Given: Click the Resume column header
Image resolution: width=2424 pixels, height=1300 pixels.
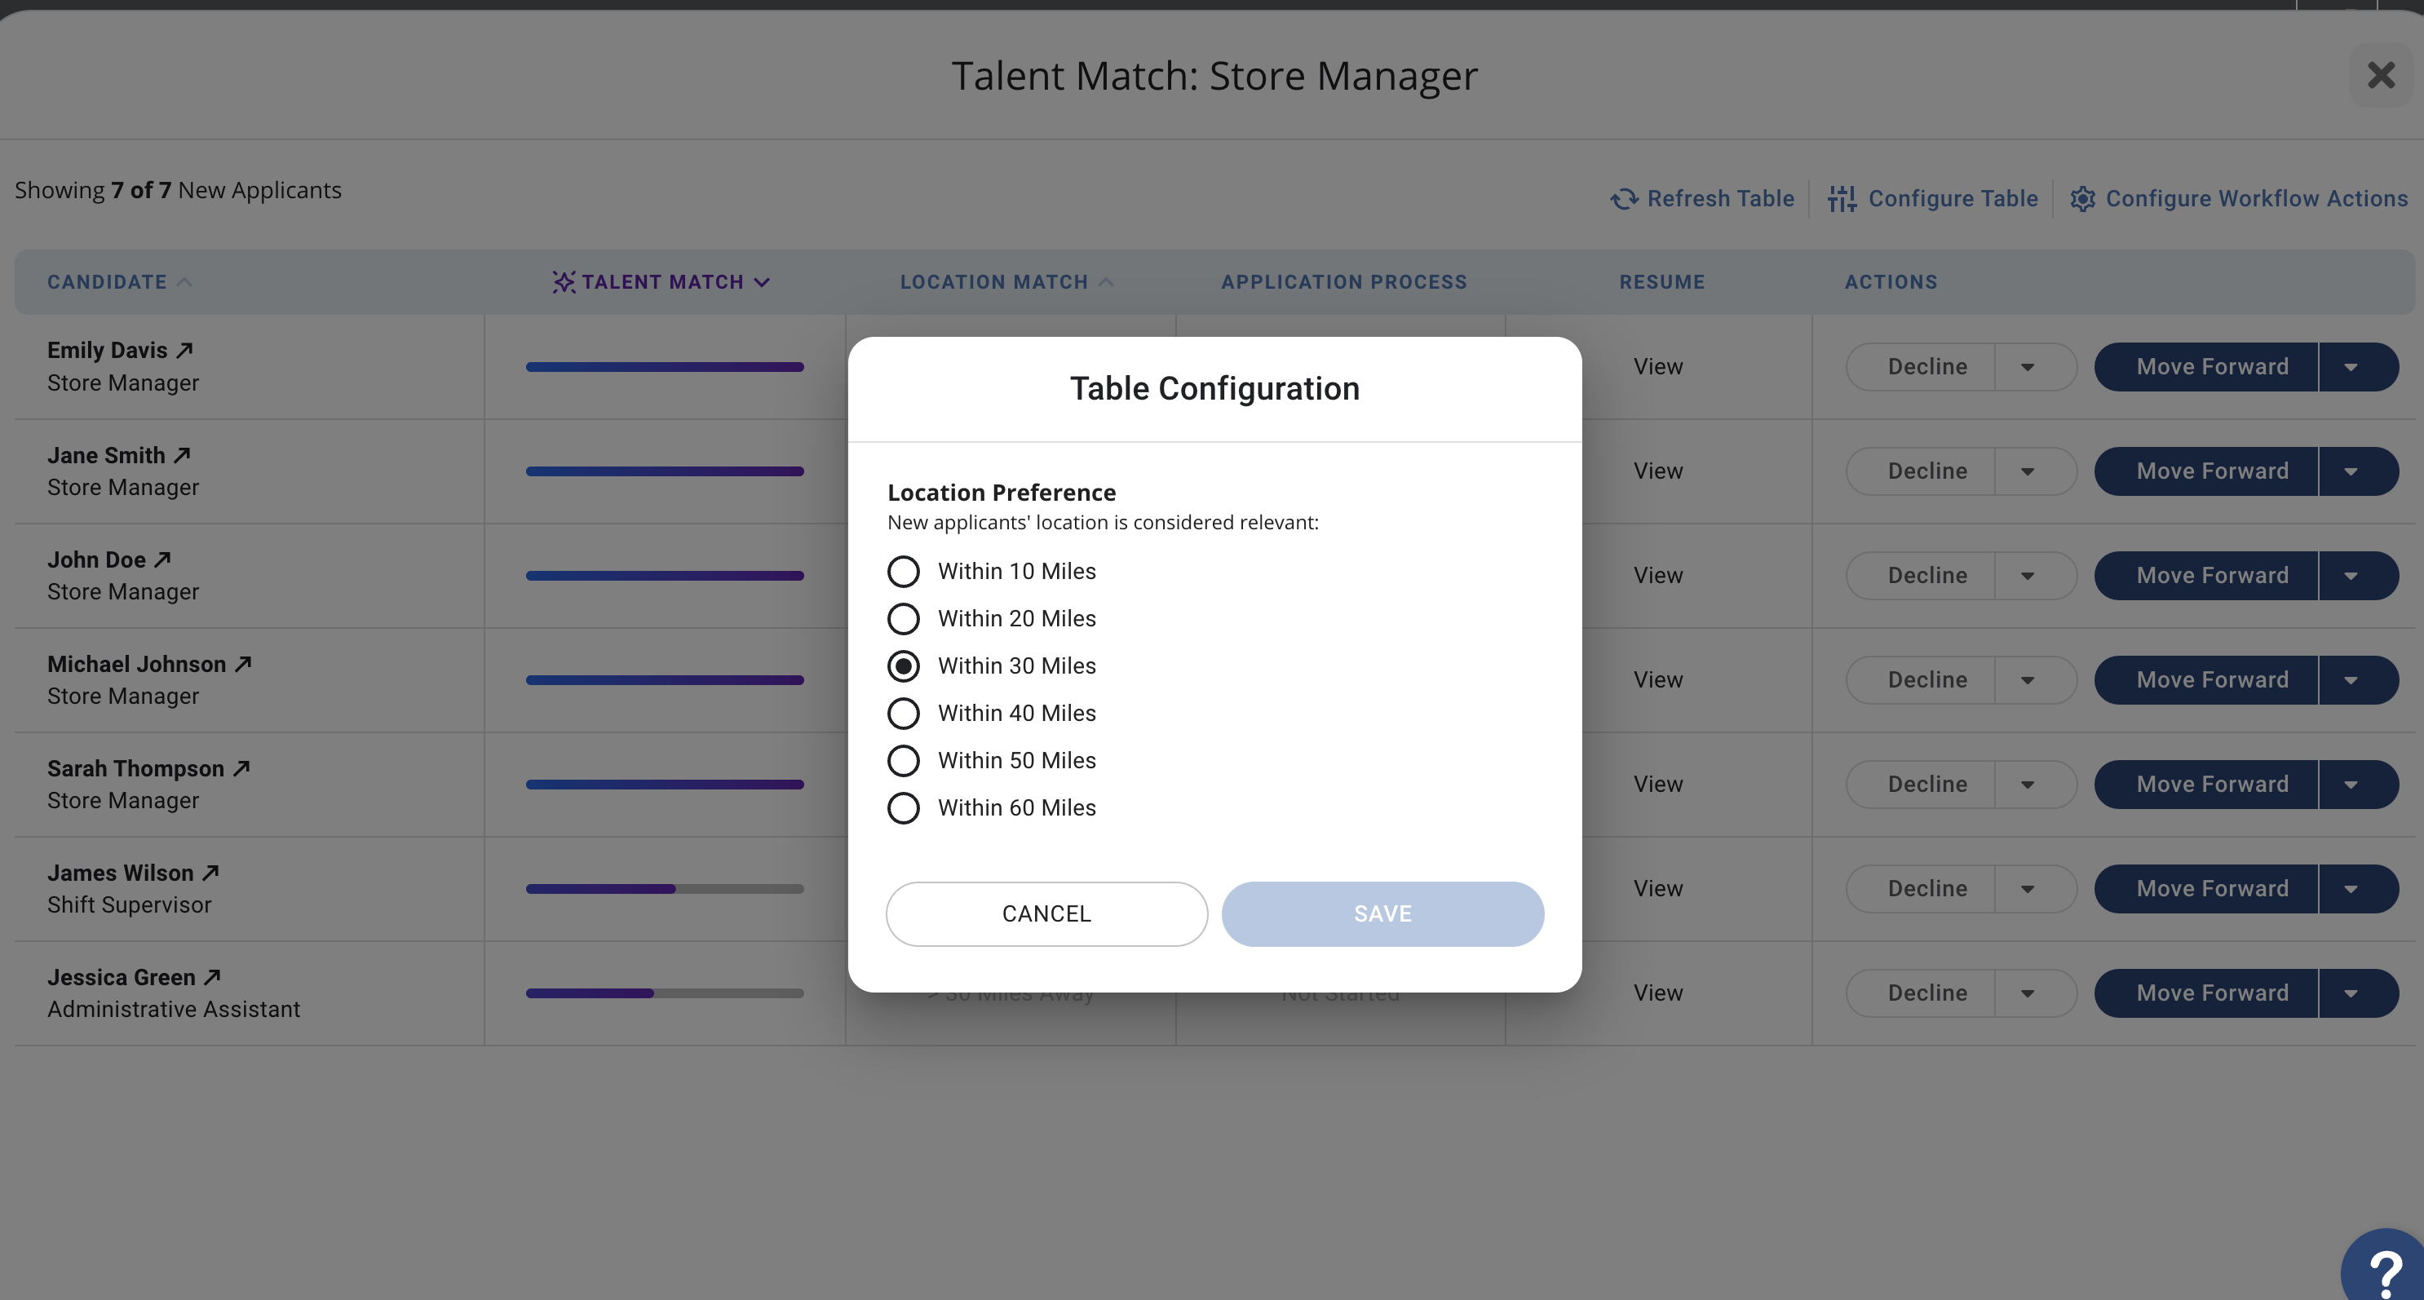Looking at the screenshot, I should (x=1661, y=282).
